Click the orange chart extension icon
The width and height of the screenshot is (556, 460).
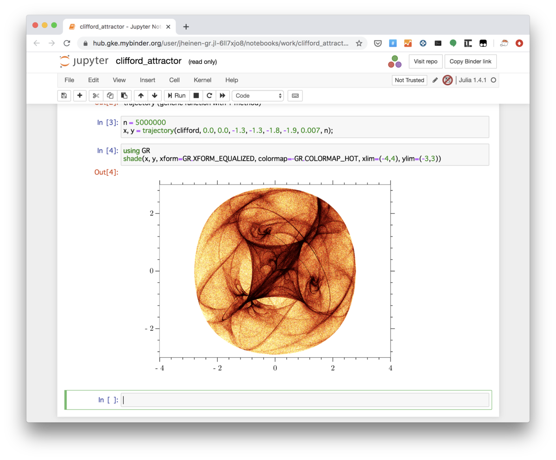(408, 43)
